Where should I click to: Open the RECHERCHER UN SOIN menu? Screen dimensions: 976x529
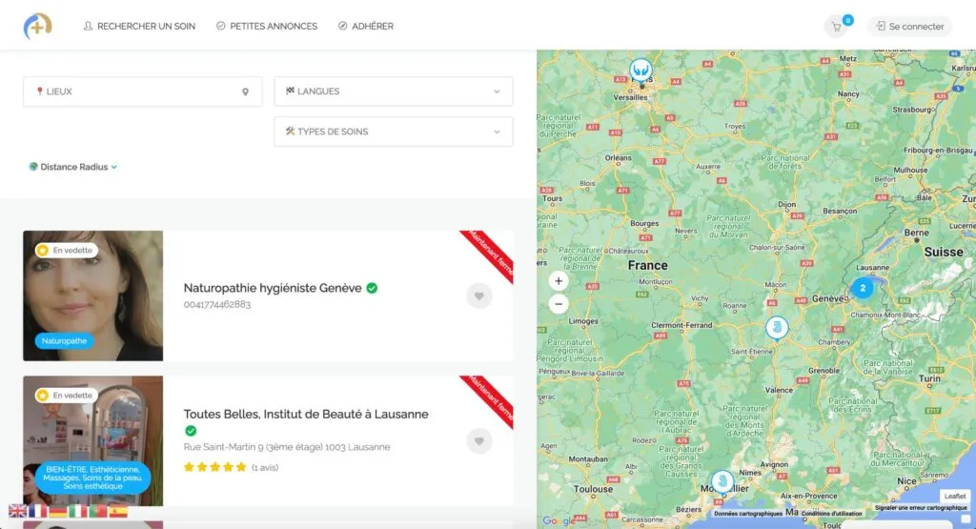tap(139, 27)
